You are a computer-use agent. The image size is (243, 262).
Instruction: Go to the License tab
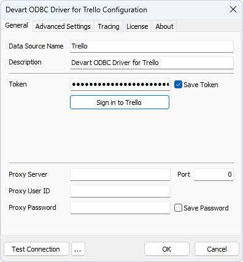coord(137,26)
